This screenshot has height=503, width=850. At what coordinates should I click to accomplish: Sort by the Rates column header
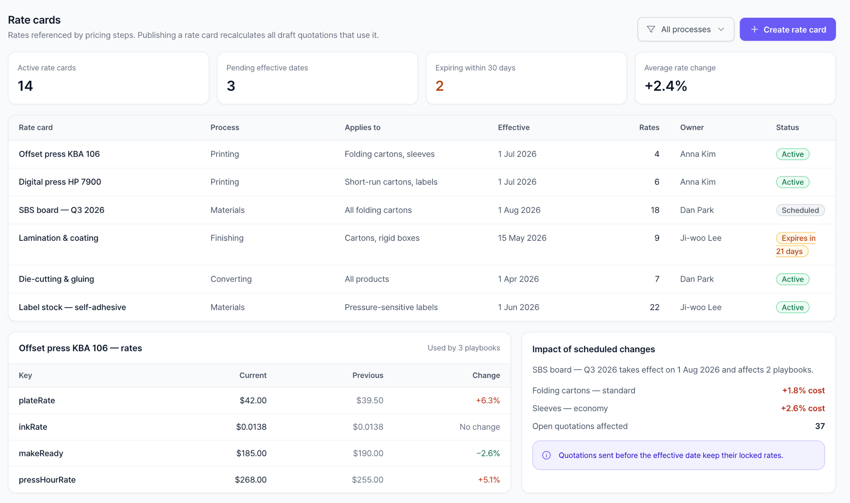tap(649, 127)
